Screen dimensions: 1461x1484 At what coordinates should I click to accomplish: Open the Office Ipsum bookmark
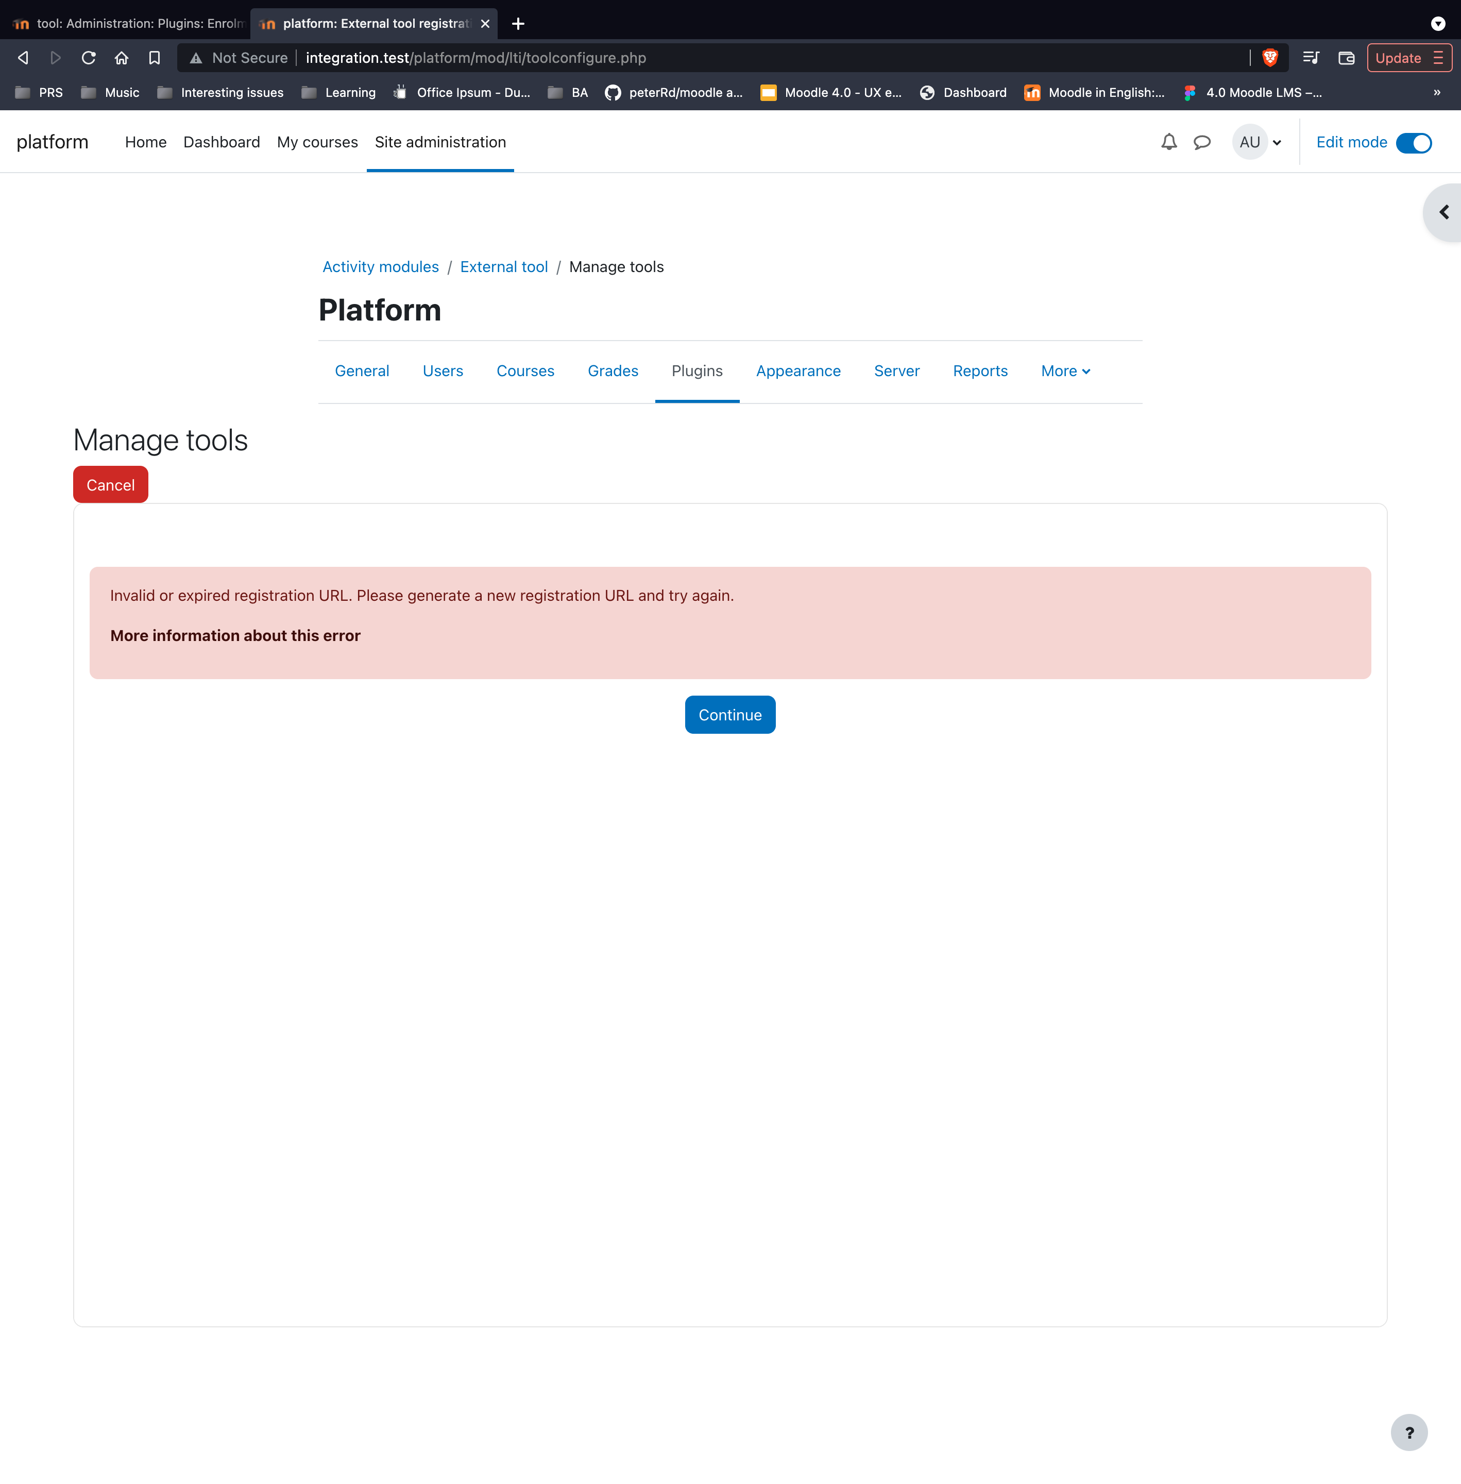462,92
